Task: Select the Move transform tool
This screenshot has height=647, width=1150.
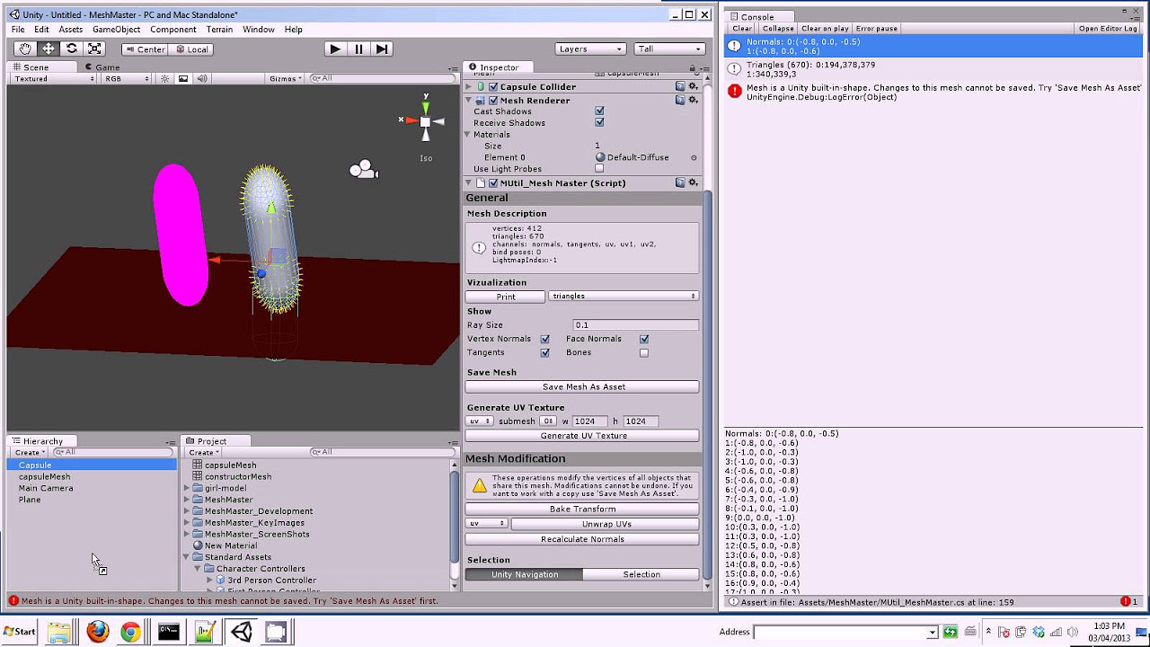Action: point(49,49)
